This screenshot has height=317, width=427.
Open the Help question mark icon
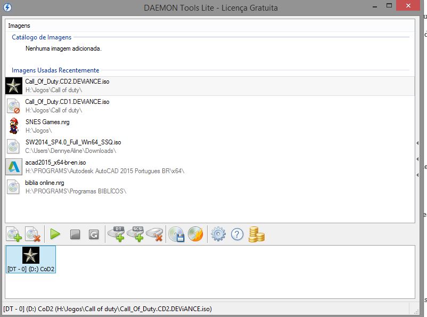click(x=237, y=234)
